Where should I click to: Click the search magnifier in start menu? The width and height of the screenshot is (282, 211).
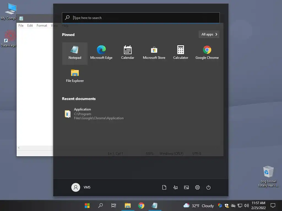click(x=67, y=18)
